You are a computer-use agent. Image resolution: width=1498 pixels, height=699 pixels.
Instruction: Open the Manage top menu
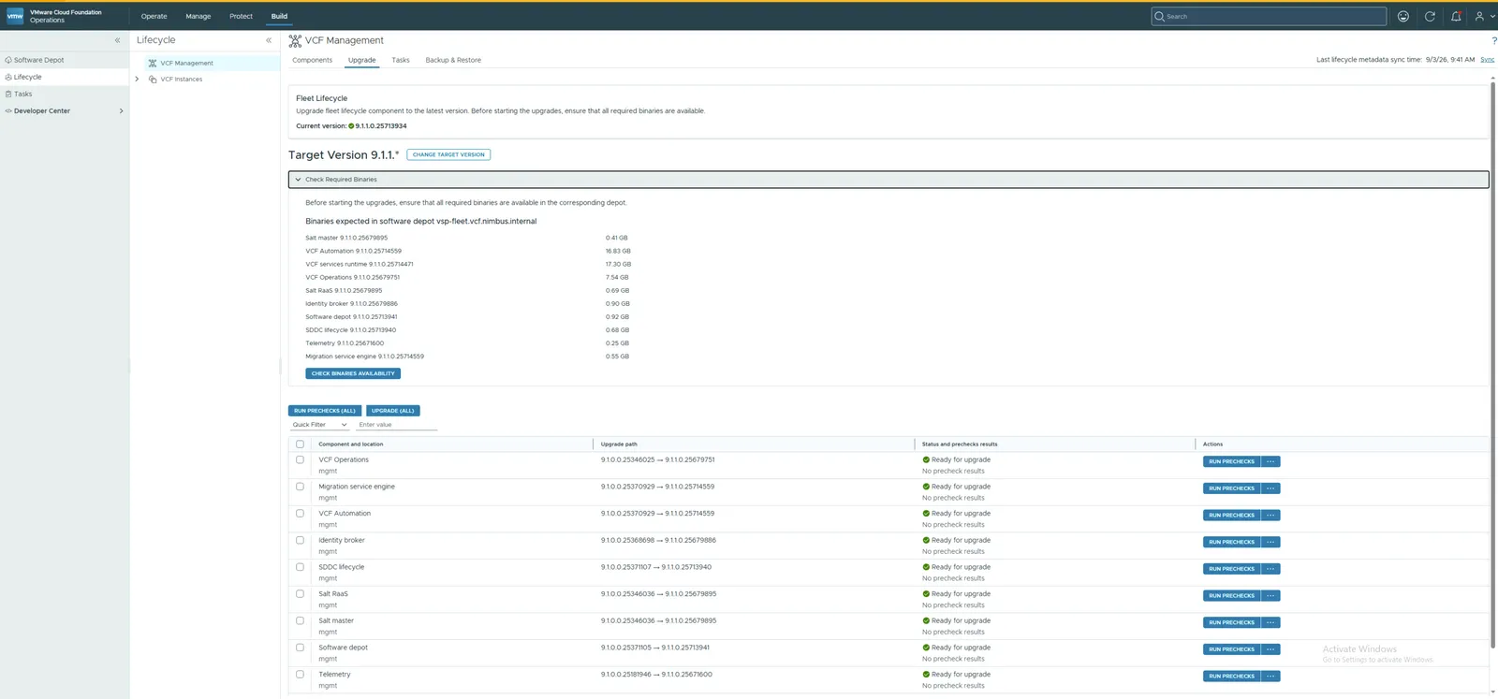point(198,16)
